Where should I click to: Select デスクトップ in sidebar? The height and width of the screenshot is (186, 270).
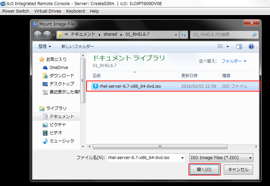[x=62, y=84]
